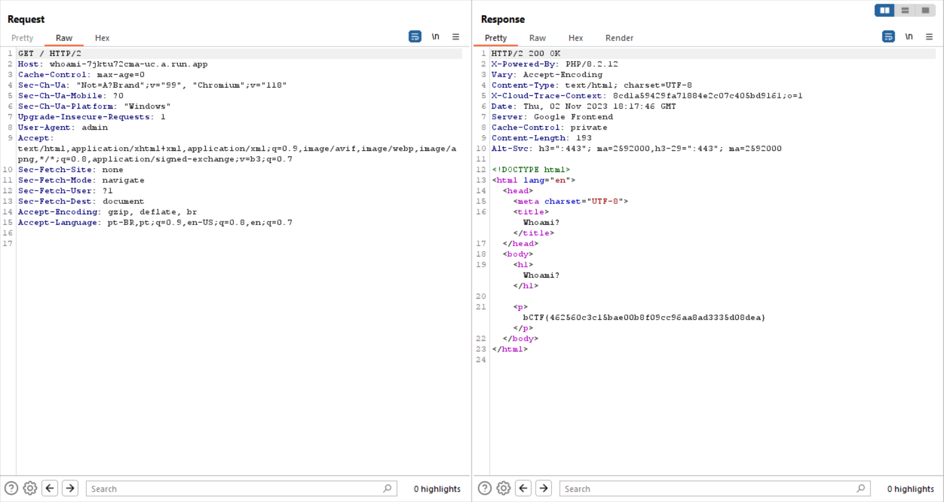Image resolution: width=944 pixels, height=502 pixels.
Task: Click the Host header value whoami-7jktu72cma-uc.a.run.app
Action: point(128,64)
